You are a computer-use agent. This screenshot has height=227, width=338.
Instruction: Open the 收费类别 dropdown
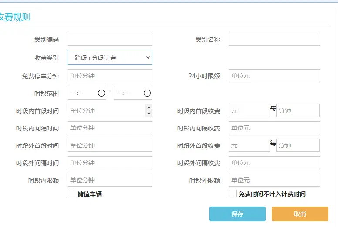pos(110,57)
